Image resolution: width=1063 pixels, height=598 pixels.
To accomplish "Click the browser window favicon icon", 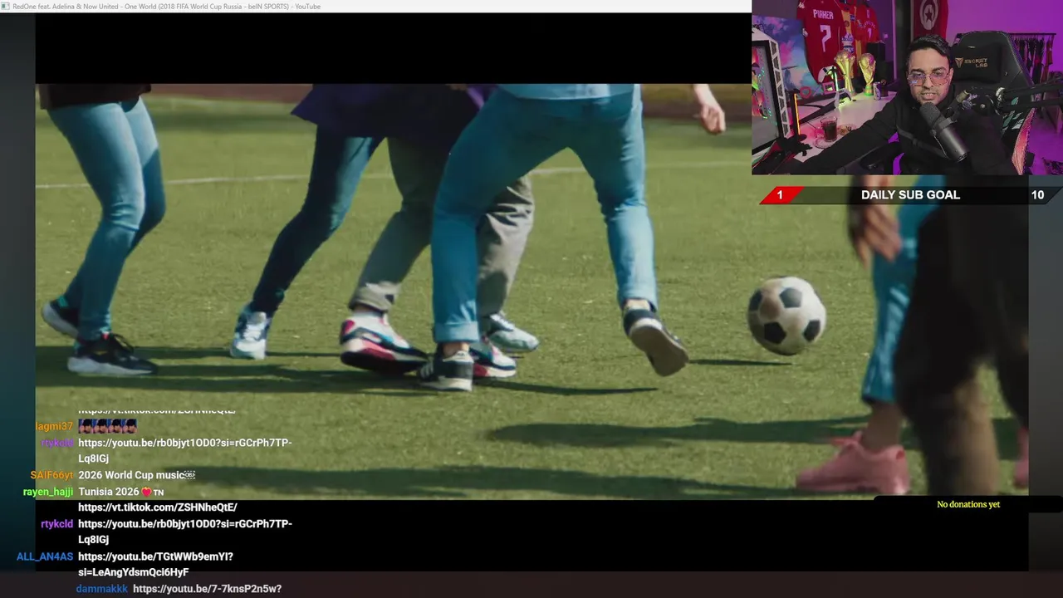I will click(6, 6).
